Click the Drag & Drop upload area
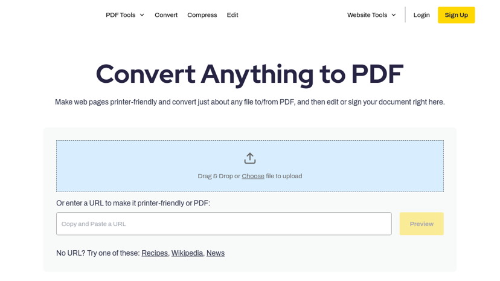 (250, 166)
